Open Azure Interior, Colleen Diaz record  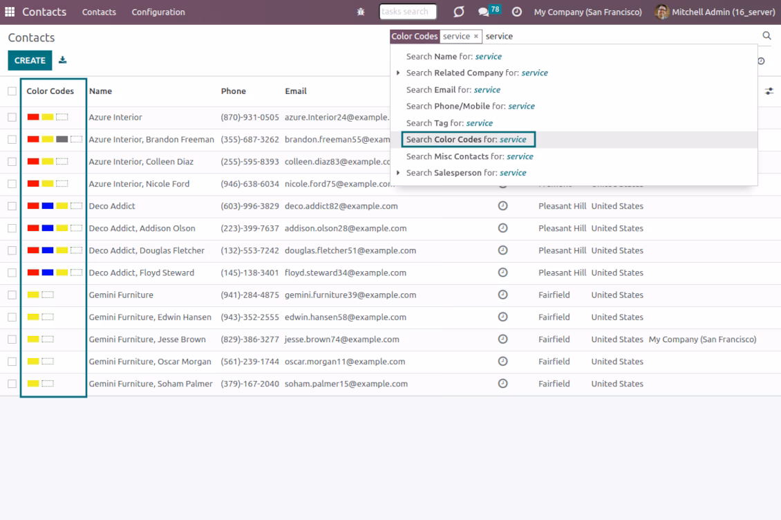click(x=141, y=162)
